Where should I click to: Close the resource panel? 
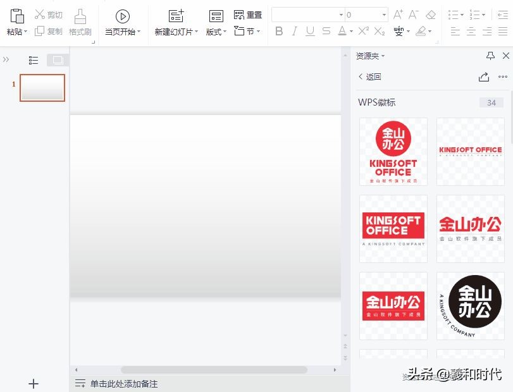click(506, 56)
